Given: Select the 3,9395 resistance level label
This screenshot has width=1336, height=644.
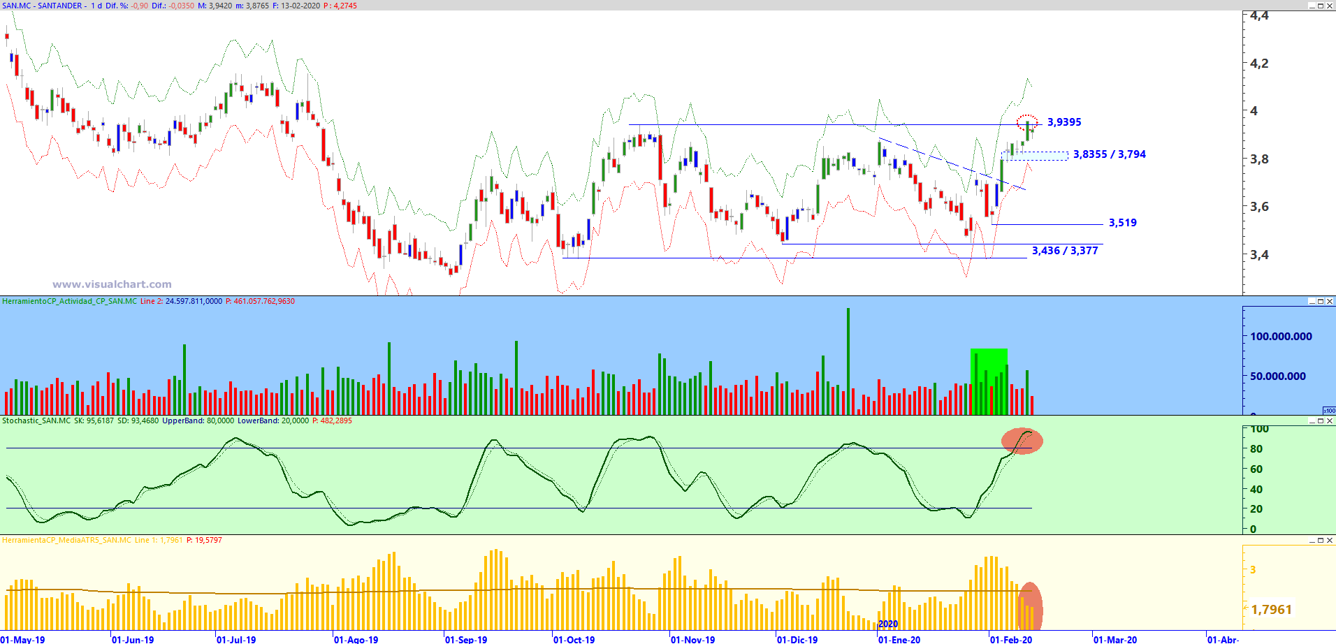Looking at the screenshot, I should click(1064, 122).
